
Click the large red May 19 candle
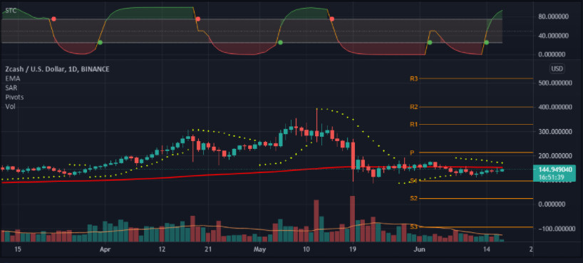point(353,155)
